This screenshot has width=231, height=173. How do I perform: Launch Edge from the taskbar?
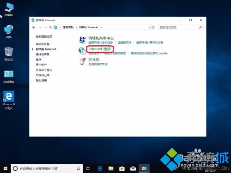coord(100,168)
